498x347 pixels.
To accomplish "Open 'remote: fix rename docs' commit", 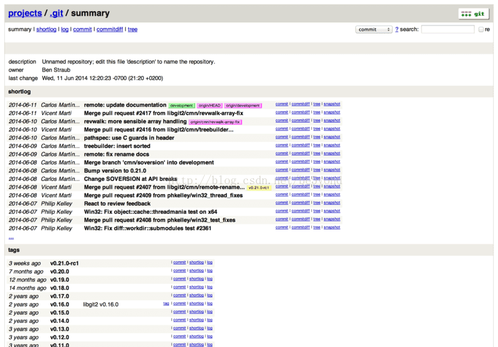I will click(x=116, y=154).
